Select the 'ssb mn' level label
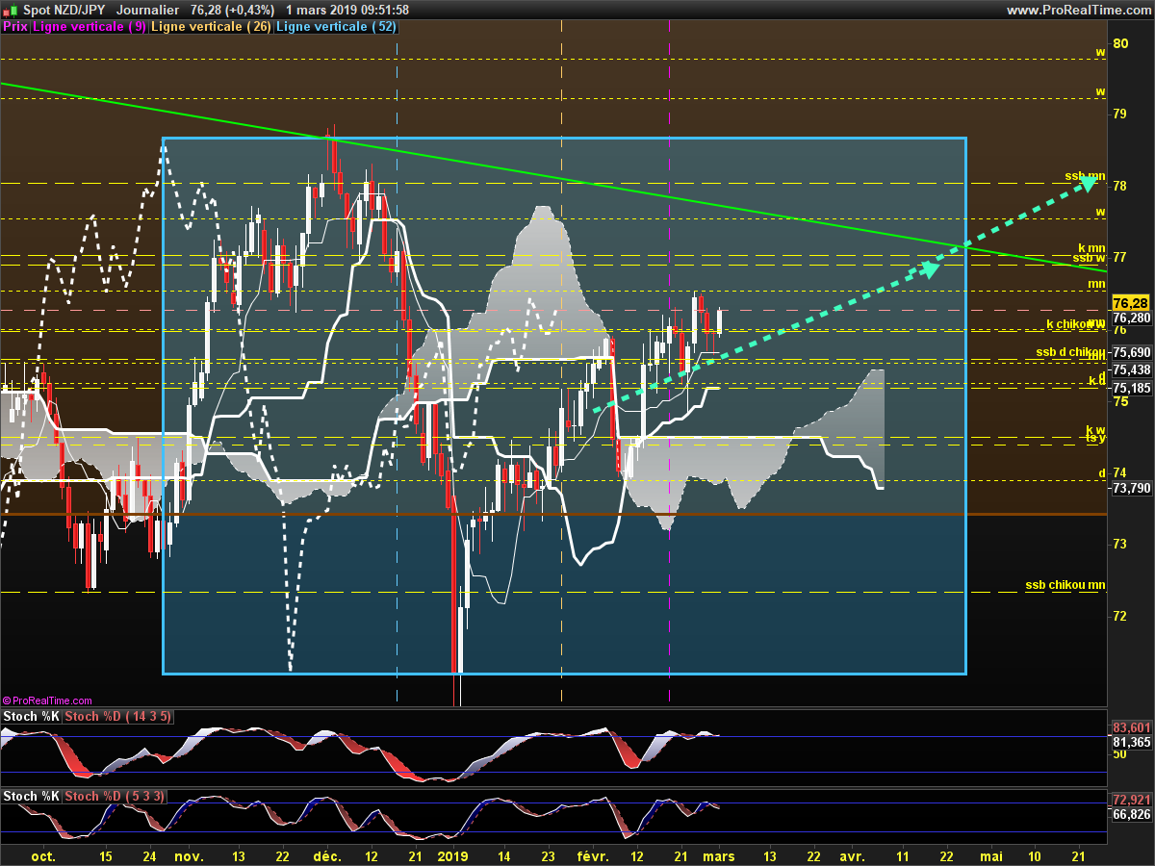 [x=1085, y=176]
